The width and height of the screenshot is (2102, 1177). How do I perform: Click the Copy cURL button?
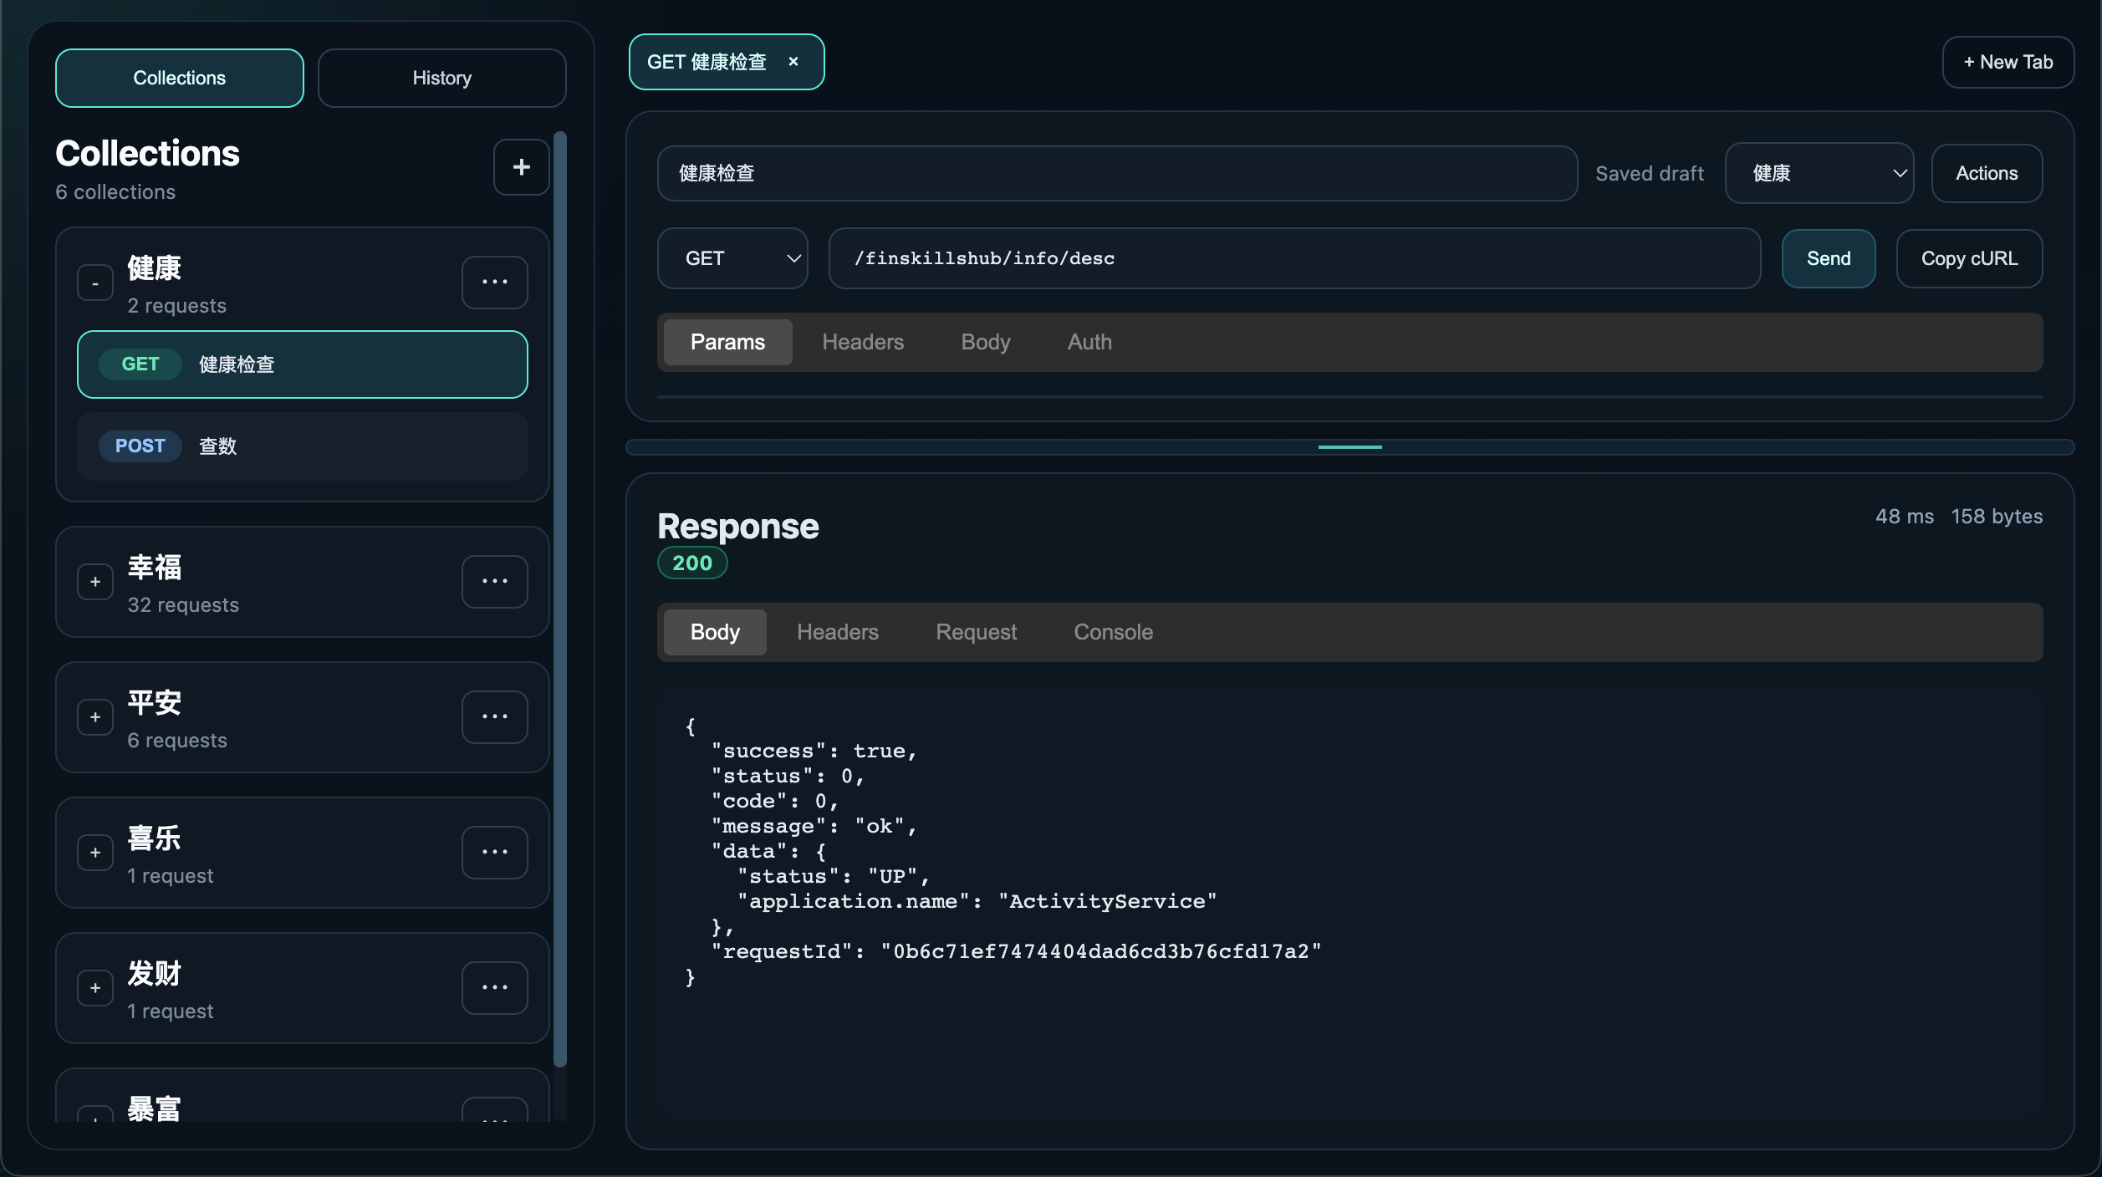coord(1968,258)
